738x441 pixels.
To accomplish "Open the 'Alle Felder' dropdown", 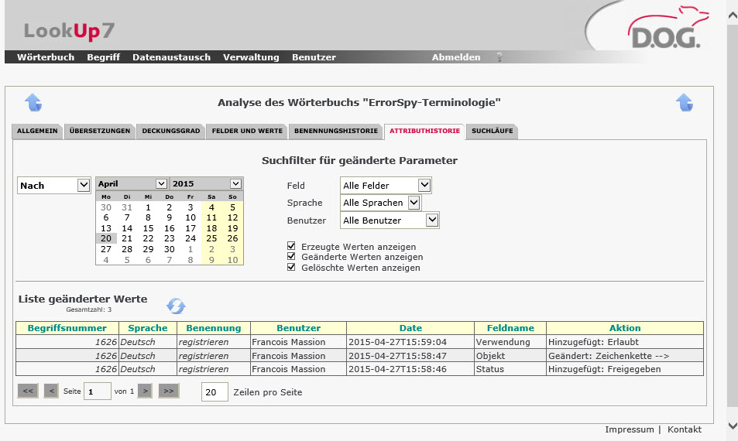I will pos(386,186).
